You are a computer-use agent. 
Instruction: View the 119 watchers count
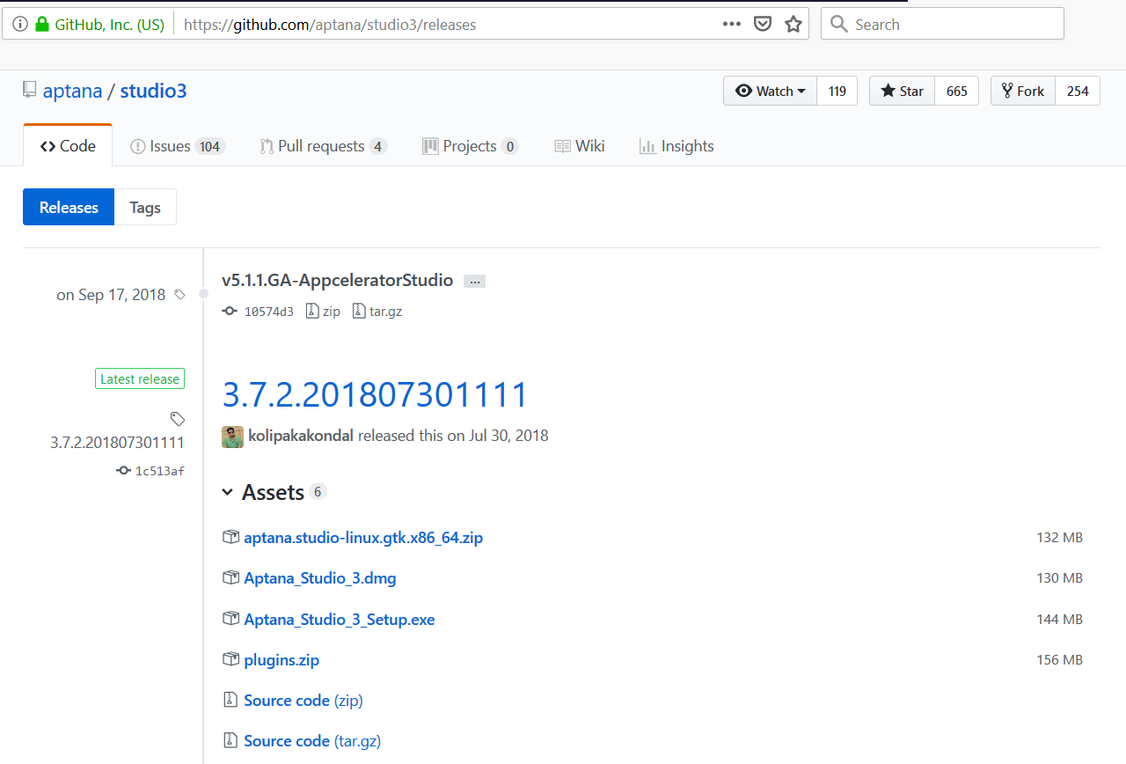(x=837, y=91)
